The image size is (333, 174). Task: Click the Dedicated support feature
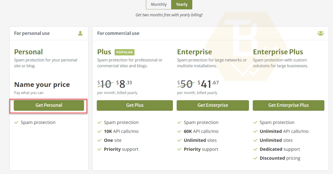(x=280, y=149)
